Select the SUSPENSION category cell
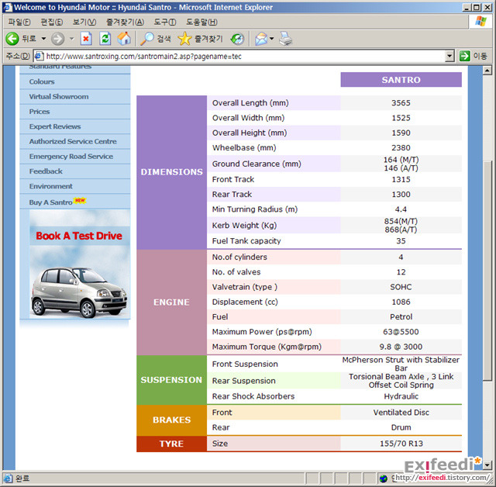 172,380
